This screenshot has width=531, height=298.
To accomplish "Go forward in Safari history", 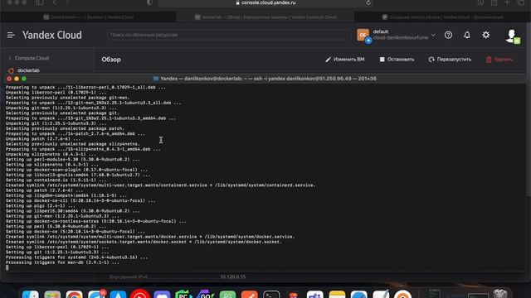I will pyautogui.click(x=68, y=2).
